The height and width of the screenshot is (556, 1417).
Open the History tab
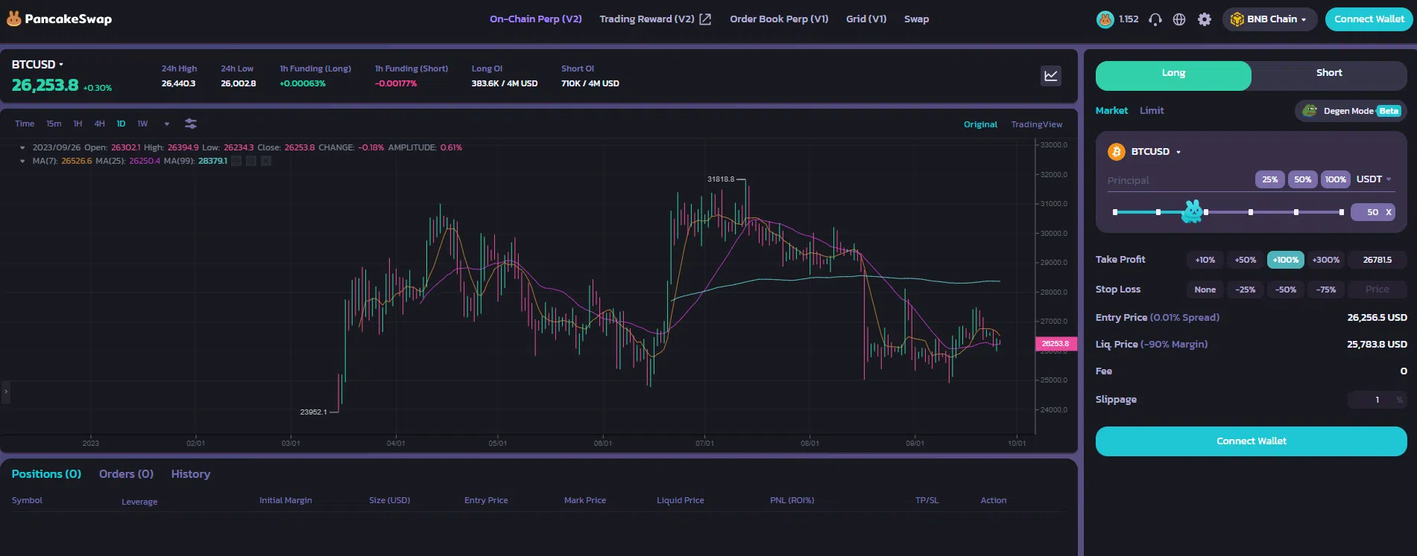pyautogui.click(x=191, y=474)
